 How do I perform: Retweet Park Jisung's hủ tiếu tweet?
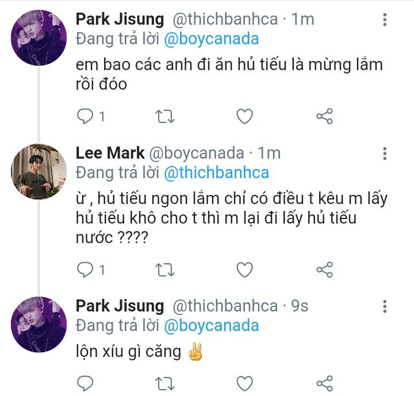pyautogui.click(x=166, y=117)
